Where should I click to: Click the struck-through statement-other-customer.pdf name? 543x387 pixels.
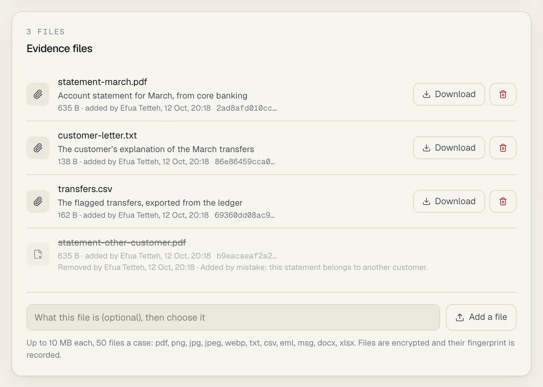click(122, 242)
